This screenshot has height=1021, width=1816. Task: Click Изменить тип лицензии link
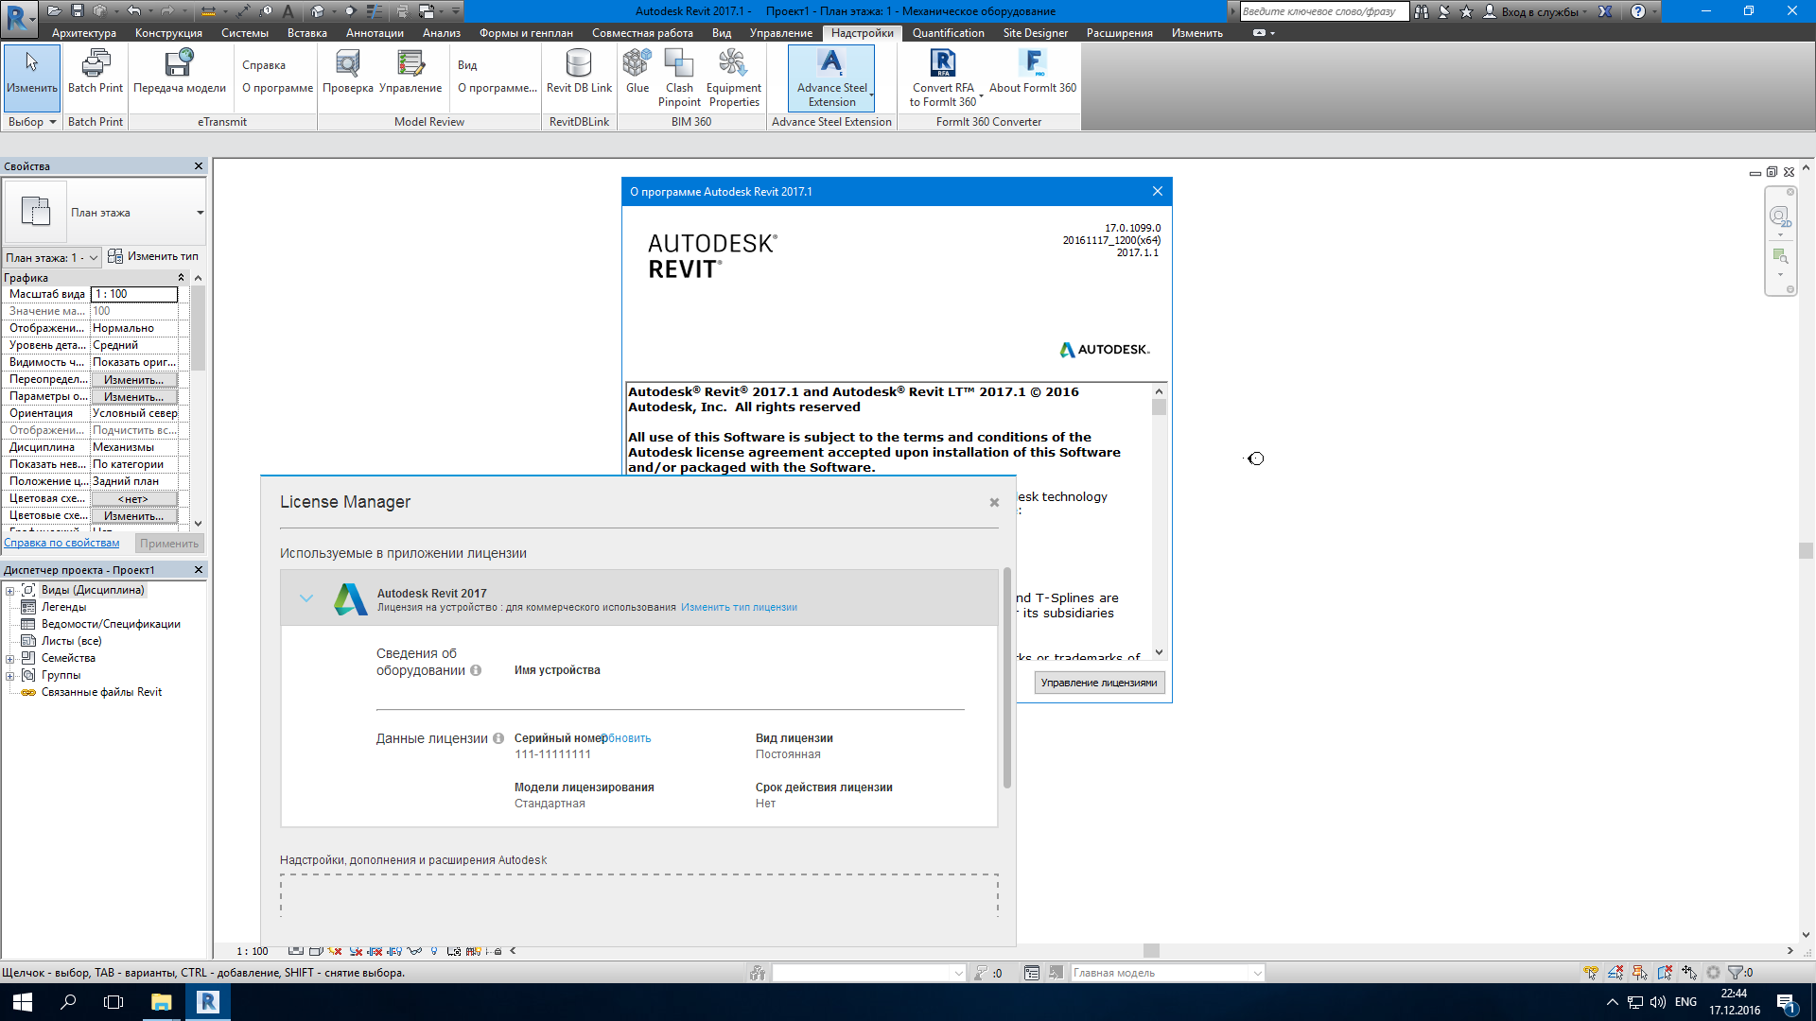[x=739, y=608]
